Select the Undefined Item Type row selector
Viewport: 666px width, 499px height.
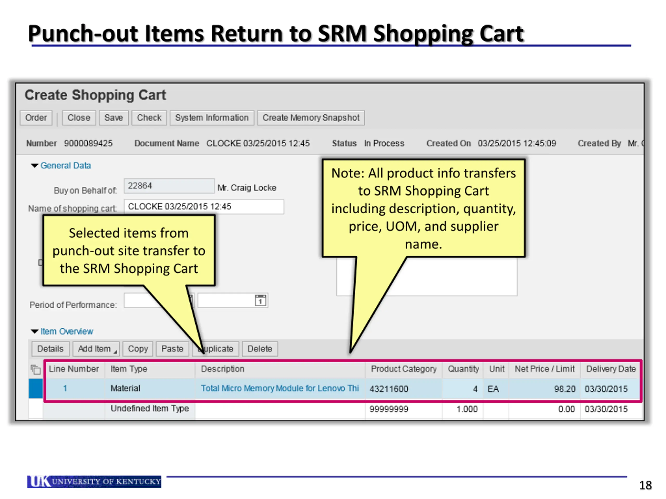(36, 409)
